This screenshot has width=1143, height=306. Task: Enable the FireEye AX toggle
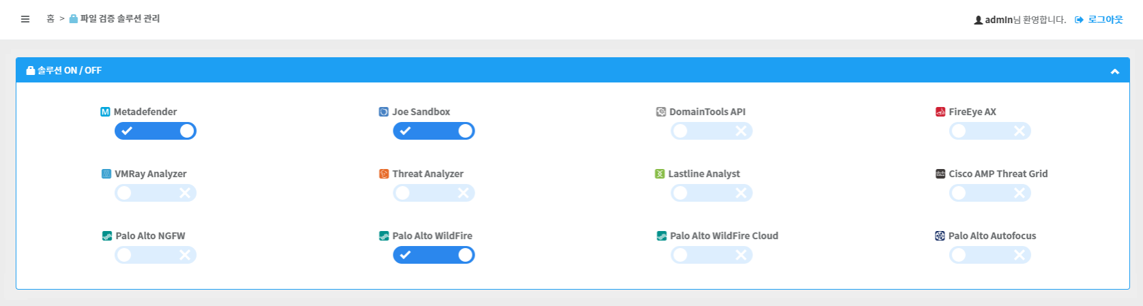point(989,131)
